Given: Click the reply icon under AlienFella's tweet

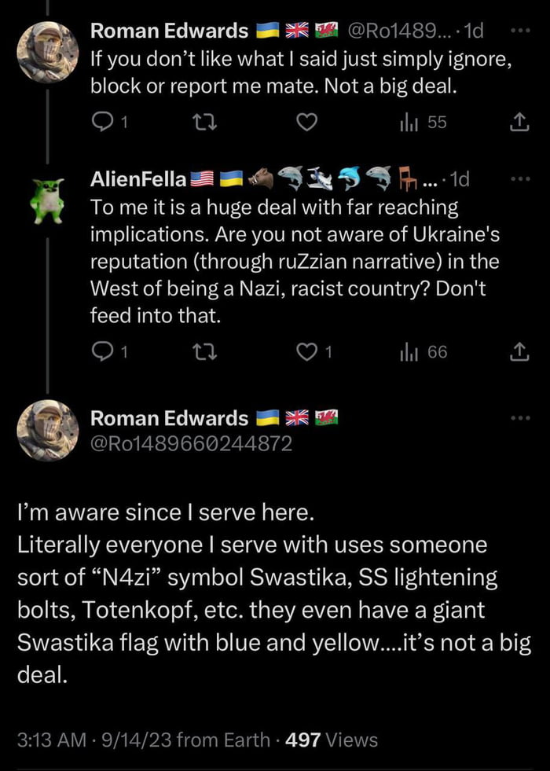Looking at the screenshot, I should (x=103, y=352).
